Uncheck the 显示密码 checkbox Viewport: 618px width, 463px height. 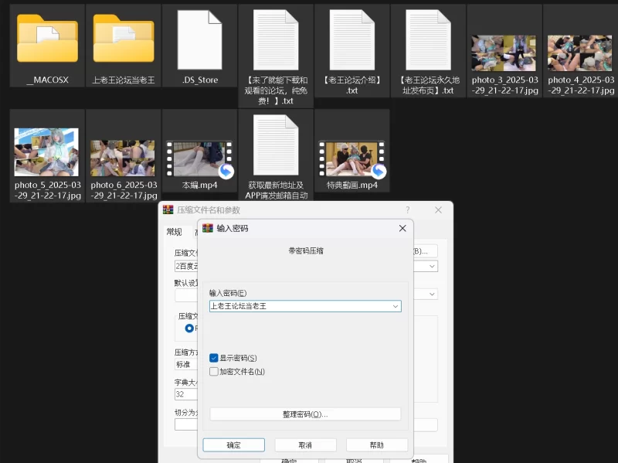pos(214,358)
